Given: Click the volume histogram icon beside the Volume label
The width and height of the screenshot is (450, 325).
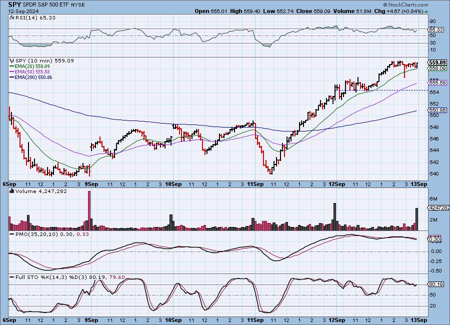Looking at the screenshot, I should tap(12, 191).
